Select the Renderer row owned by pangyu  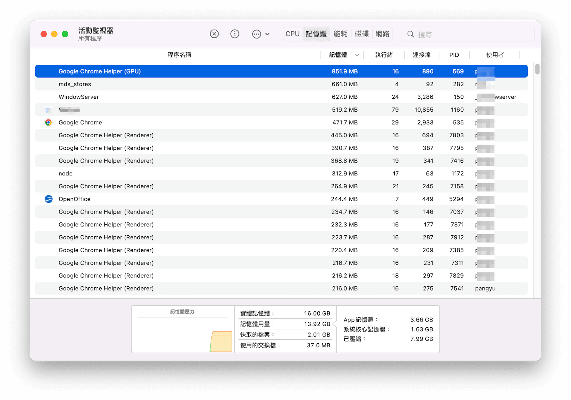(x=281, y=288)
